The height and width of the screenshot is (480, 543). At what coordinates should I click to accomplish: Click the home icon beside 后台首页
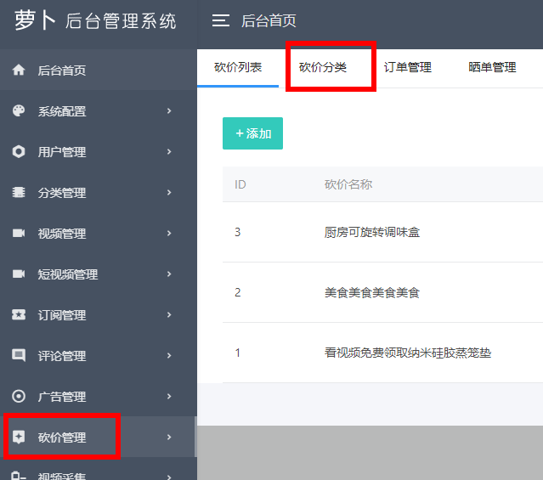coord(19,70)
